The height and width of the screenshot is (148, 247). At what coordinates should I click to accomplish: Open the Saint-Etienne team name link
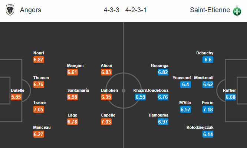[210, 10]
